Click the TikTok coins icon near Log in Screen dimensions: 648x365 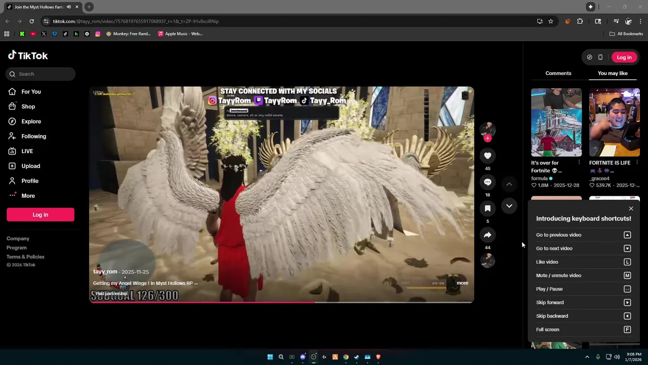[x=589, y=57]
